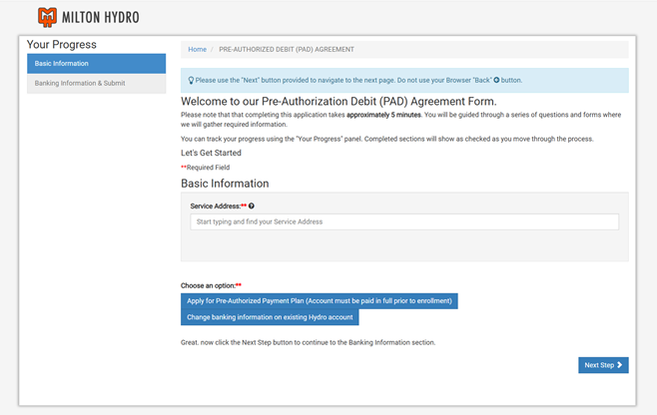Click the 'Let's Get Started' text
This screenshot has height=415, width=657.
tap(212, 153)
